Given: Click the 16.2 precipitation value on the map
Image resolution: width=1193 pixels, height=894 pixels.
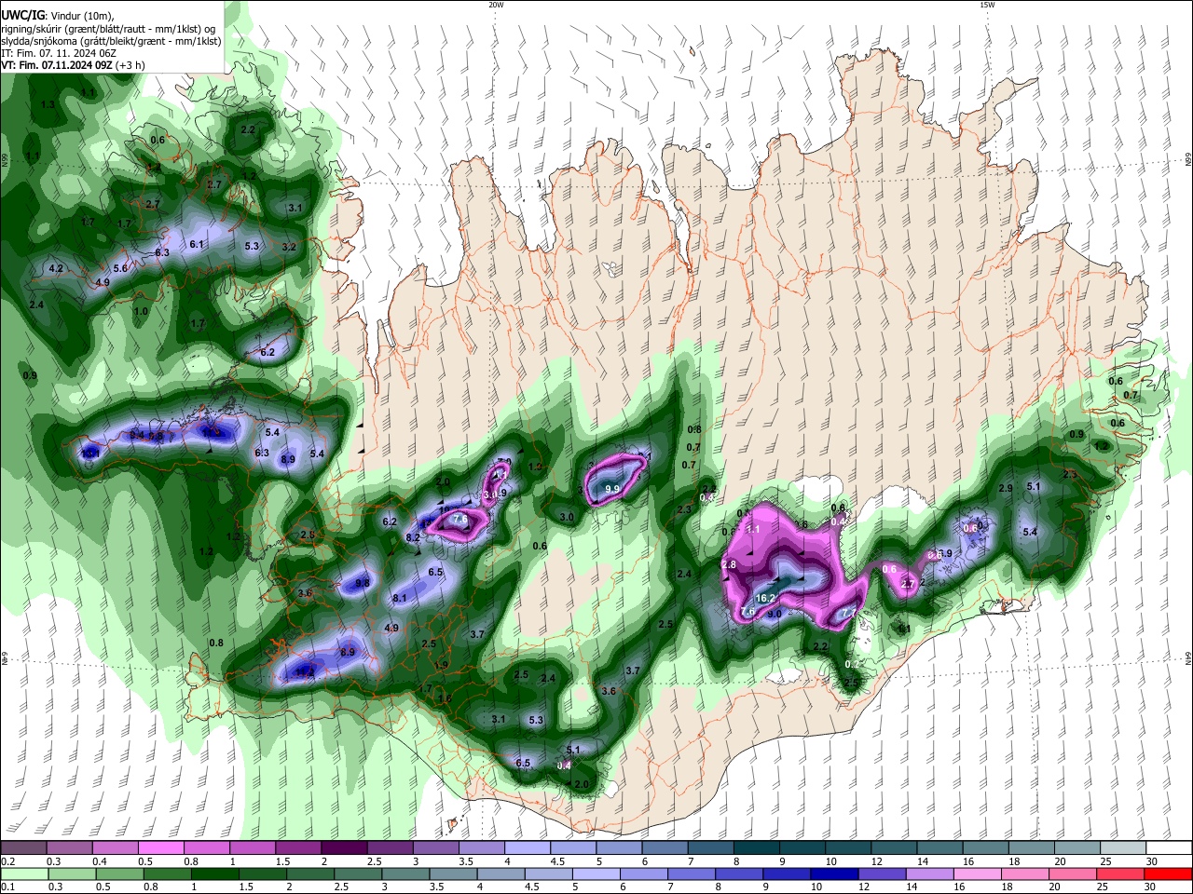Looking at the screenshot, I should (x=766, y=598).
